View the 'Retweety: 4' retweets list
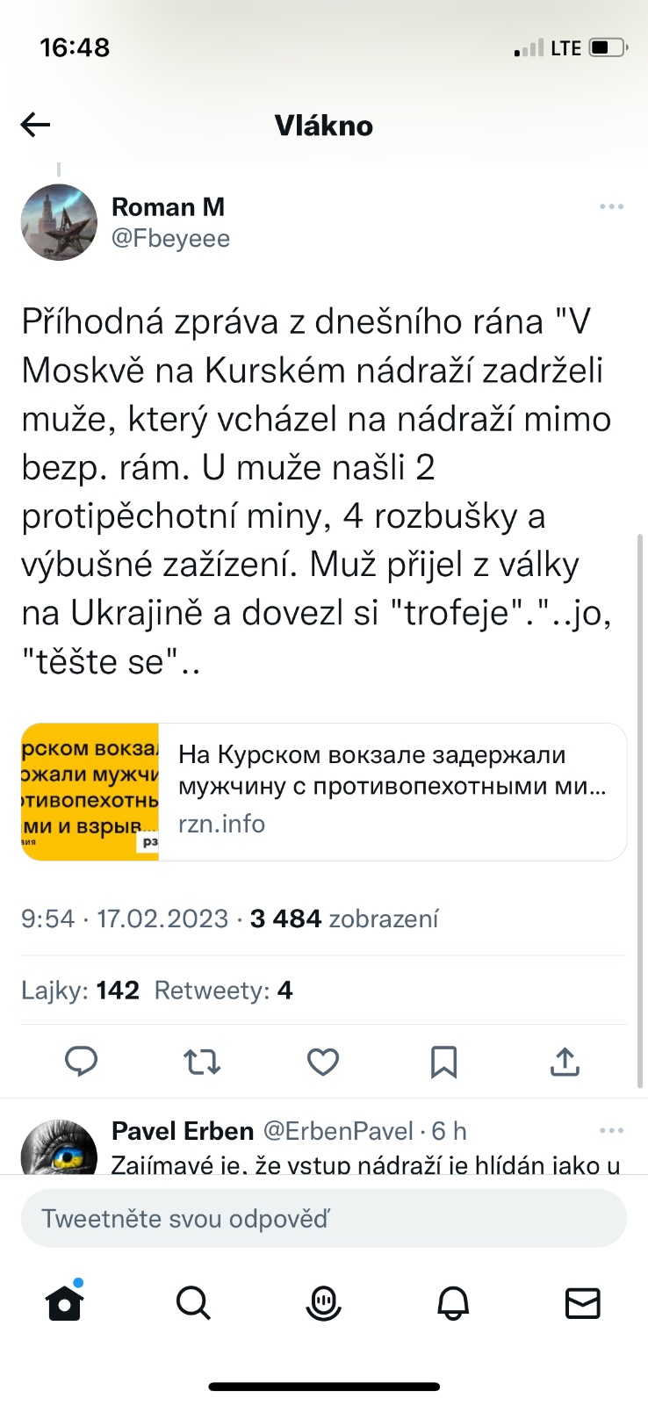 tap(223, 991)
